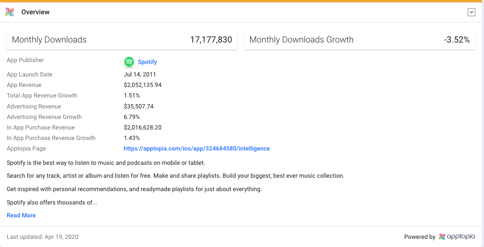
Task: Click the Advertising Revenue Growth label
Action: pyautogui.click(x=44, y=117)
